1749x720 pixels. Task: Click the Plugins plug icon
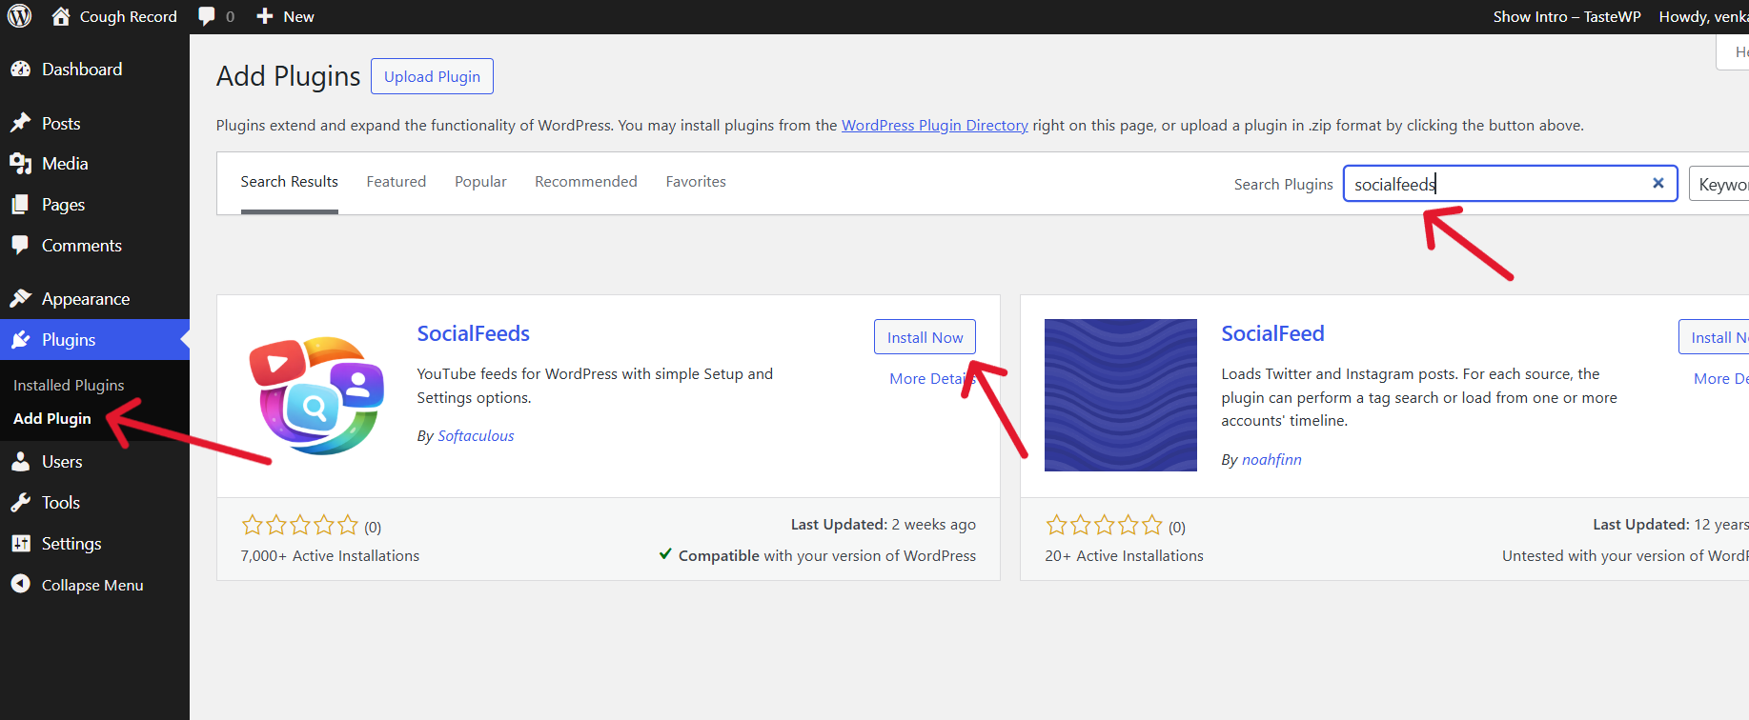(x=20, y=339)
